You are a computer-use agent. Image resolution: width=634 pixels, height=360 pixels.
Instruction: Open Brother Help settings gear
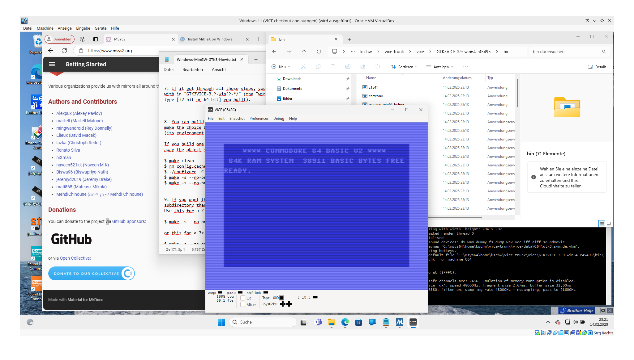603,311
